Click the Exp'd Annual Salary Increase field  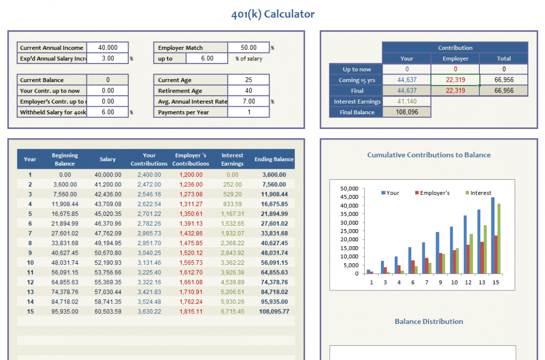point(108,58)
